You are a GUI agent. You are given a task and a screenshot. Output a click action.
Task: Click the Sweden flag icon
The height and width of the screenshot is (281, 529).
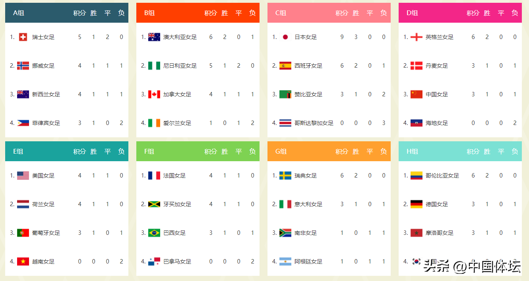click(x=285, y=176)
